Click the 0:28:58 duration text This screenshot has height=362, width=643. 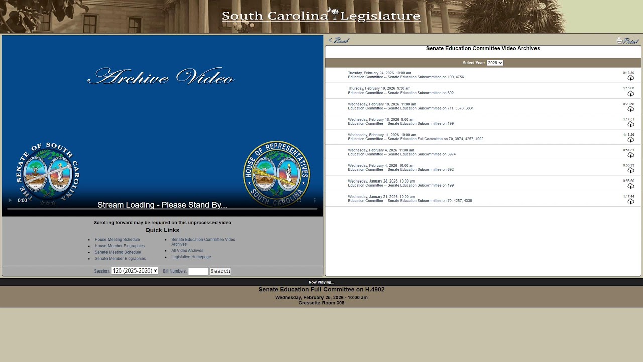point(628,104)
